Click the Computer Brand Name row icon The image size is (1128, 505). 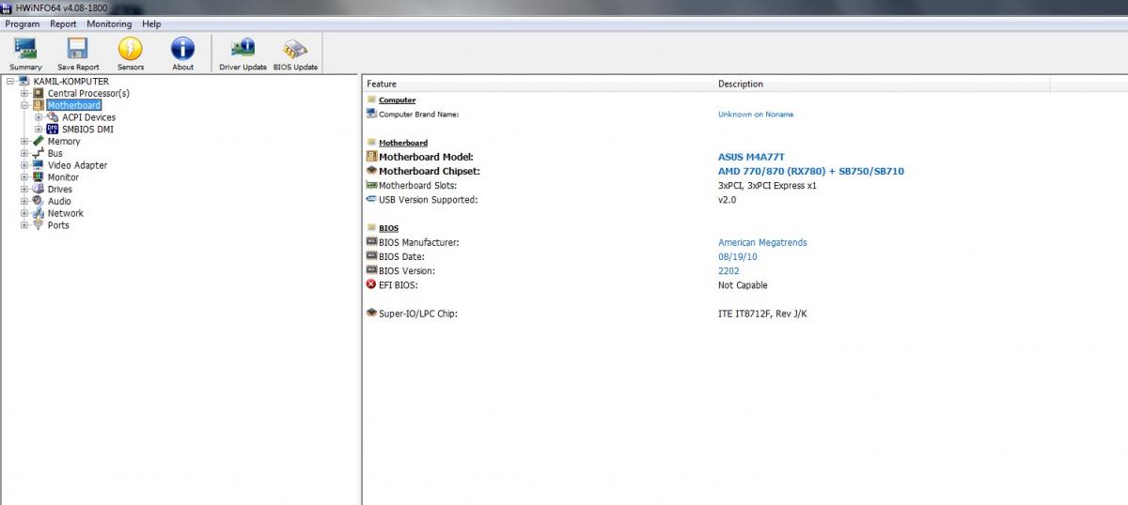tap(371, 114)
